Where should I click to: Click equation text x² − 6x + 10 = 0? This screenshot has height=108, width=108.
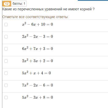(x=38, y=24)
